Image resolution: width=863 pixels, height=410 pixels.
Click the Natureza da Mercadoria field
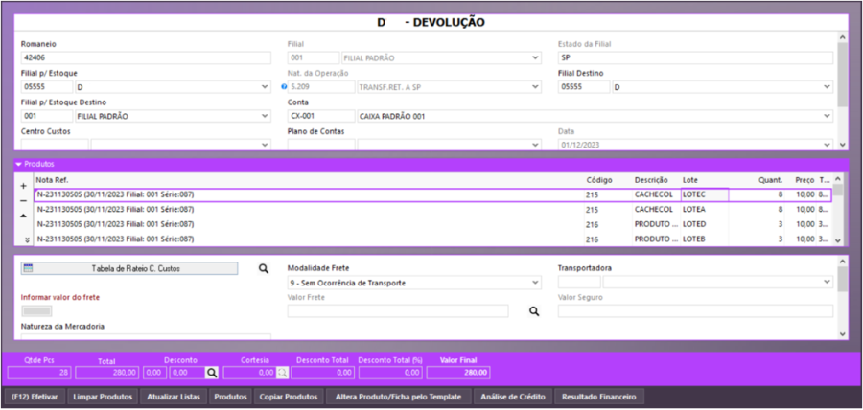146,336
